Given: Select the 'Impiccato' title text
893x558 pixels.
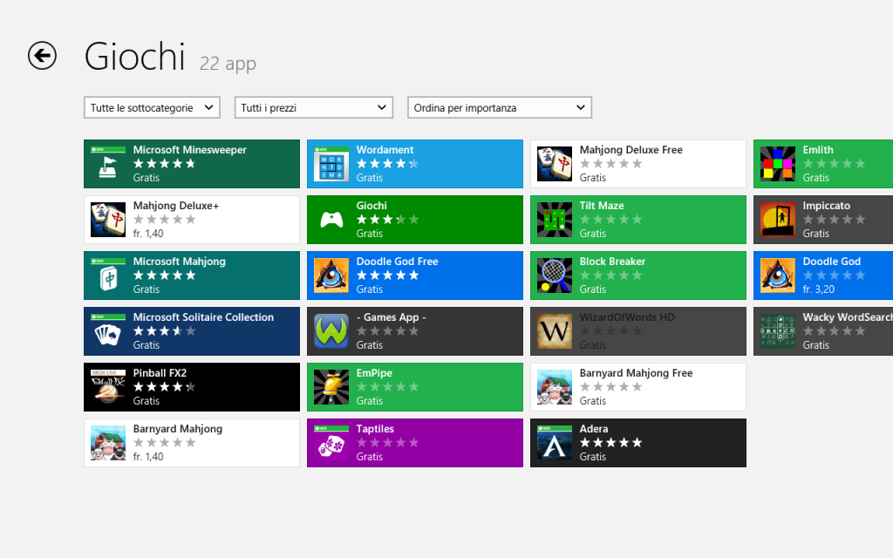Looking at the screenshot, I should click(x=827, y=206).
